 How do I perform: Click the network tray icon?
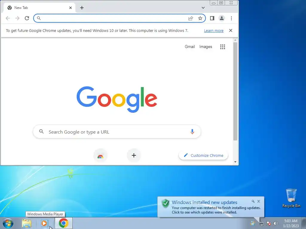(x=261, y=223)
